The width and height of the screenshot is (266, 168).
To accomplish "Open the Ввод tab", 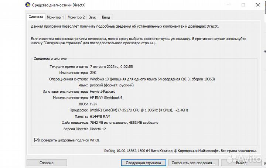I will [106, 17].
